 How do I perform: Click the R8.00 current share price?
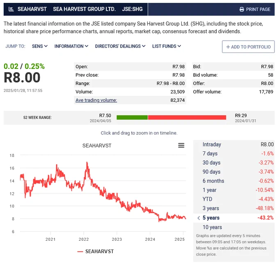point(22,78)
